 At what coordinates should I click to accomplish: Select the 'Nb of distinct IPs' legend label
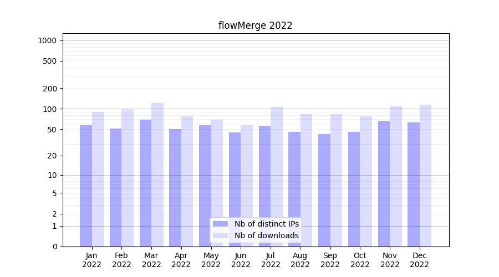point(266,224)
